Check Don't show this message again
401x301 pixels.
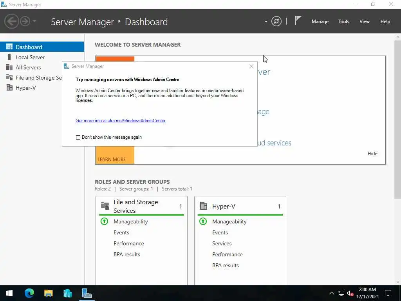coord(78,138)
